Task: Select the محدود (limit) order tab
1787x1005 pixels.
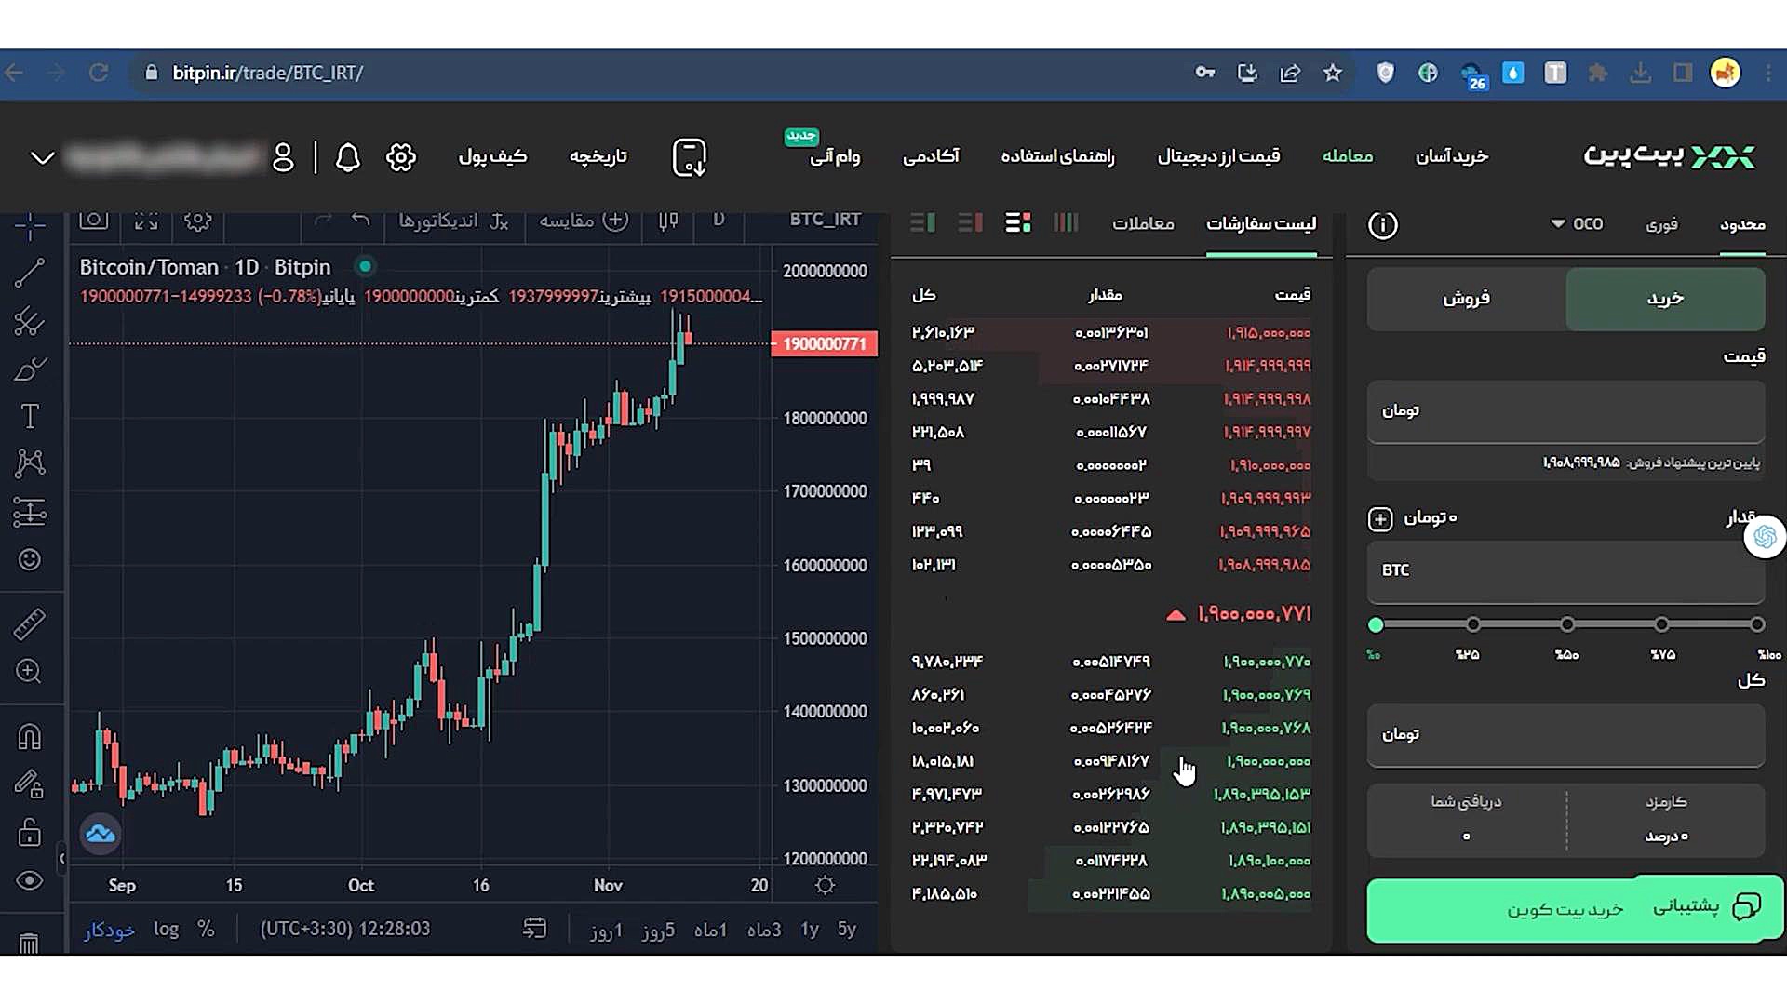Action: (x=1742, y=224)
